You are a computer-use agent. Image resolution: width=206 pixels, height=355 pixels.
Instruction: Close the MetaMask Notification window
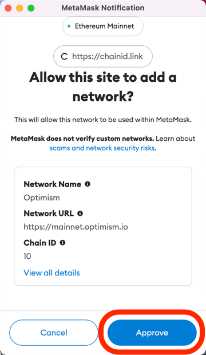(x=9, y=8)
